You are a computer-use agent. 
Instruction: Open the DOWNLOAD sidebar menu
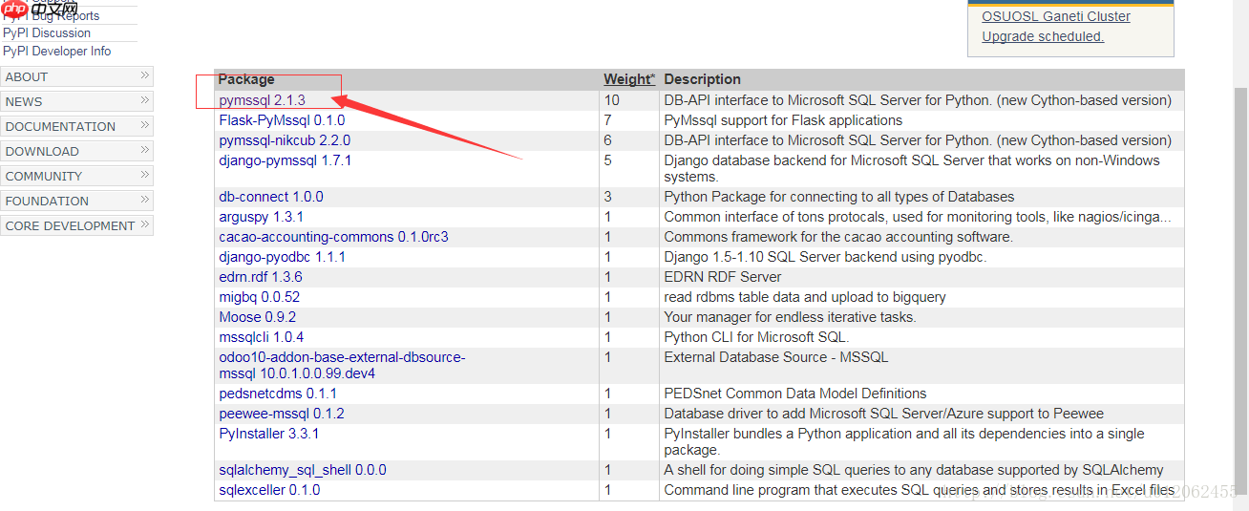[x=76, y=151]
